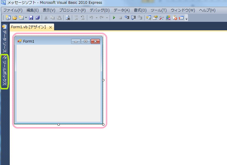Expand the ツールボックス side panel tab
Screen dimensions: 227x165
tap(4, 71)
